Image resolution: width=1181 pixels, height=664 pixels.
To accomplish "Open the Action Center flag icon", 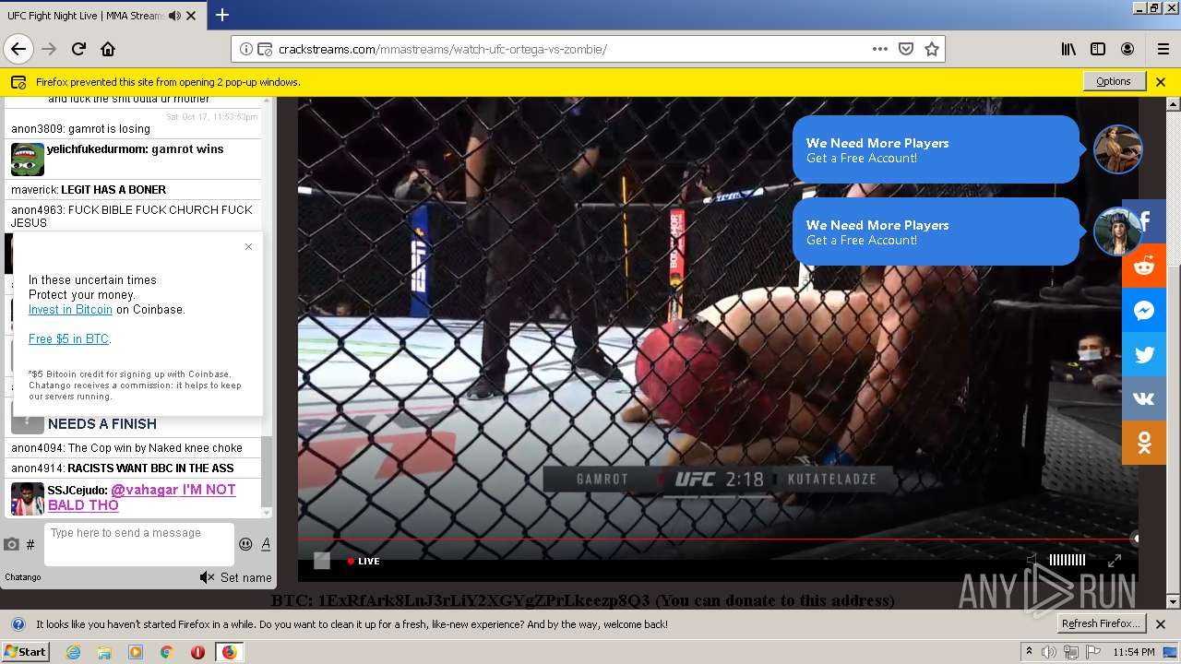I will [x=1094, y=652].
